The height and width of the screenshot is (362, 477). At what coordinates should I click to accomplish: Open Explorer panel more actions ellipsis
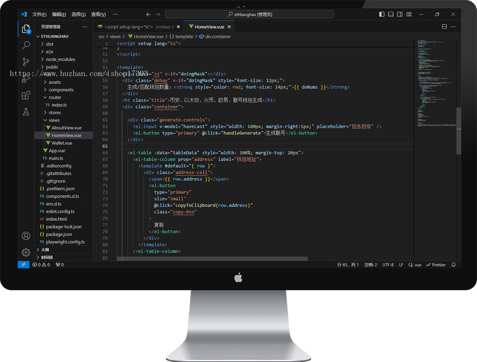pyautogui.click(x=85, y=27)
